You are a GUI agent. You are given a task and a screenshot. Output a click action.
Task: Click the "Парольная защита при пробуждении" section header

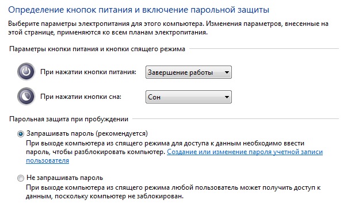68,119
